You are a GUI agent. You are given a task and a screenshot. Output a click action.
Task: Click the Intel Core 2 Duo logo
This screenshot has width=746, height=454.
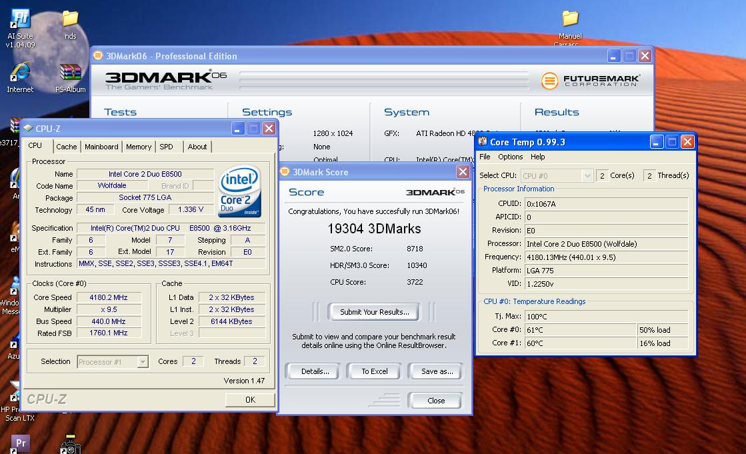coord(239,192)
